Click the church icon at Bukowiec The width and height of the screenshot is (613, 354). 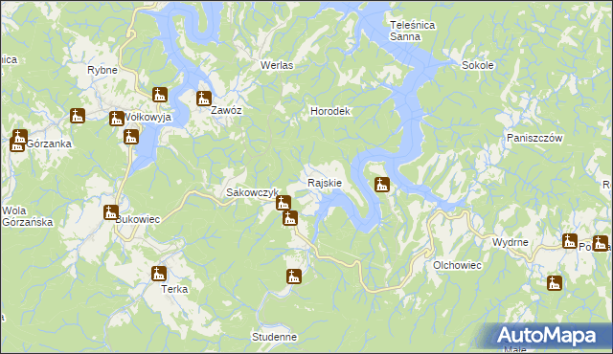coord(111,212)
